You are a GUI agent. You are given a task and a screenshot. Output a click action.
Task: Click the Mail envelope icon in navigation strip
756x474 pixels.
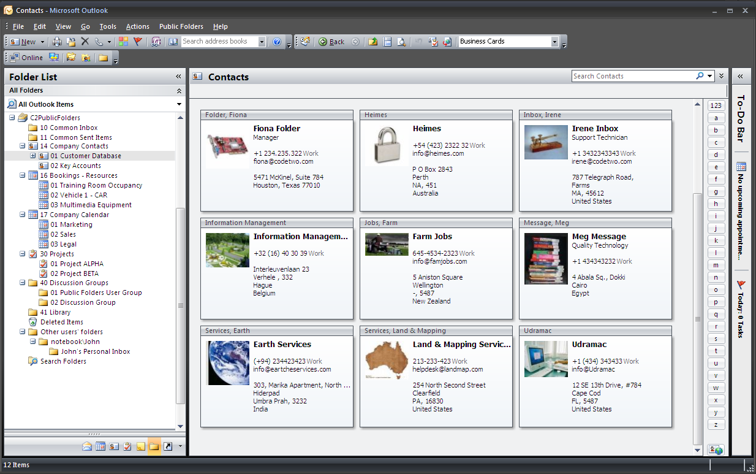[x=87, y=446]
